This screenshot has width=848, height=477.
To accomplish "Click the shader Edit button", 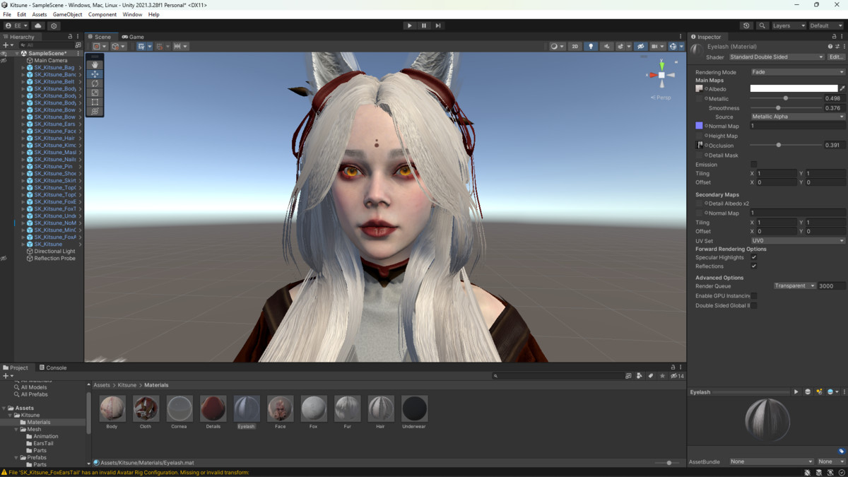I will tap(836, 57).
